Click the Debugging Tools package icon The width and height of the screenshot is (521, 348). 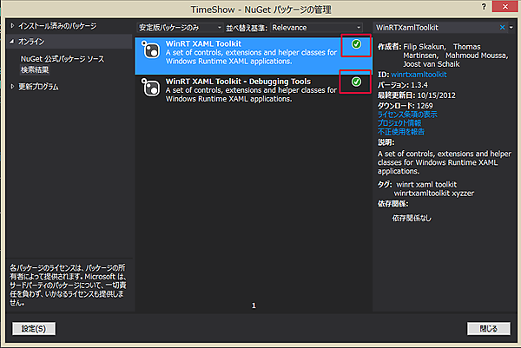point(151,88)
